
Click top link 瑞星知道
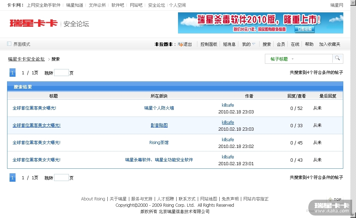point(75,5)
